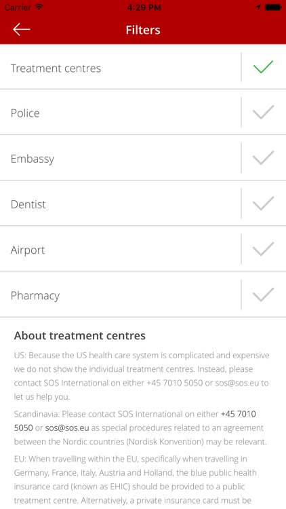This screenshot has height=509, width=286.
Task: Select the Dentist row label
Action: (28, 204)
